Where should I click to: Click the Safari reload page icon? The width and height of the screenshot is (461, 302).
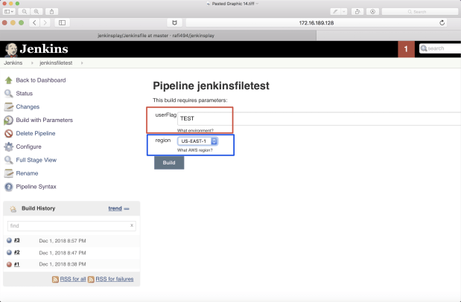point(442,23)
